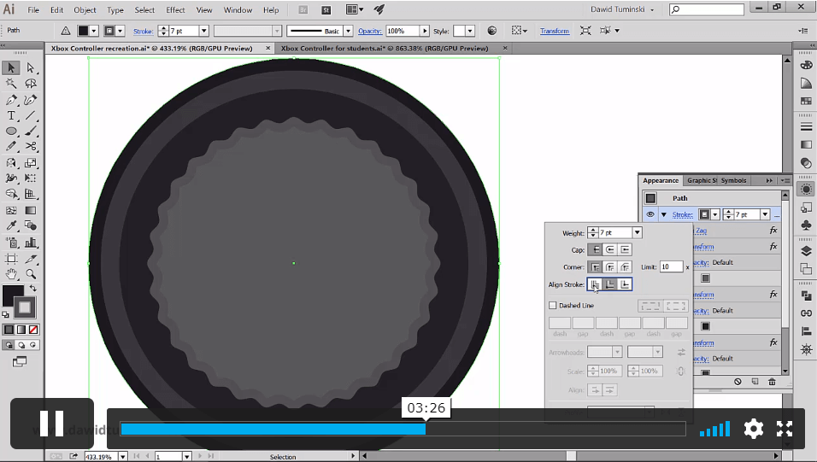Select the Pen tool
Viewport: 817px width, 462px height.
point(11,100)
